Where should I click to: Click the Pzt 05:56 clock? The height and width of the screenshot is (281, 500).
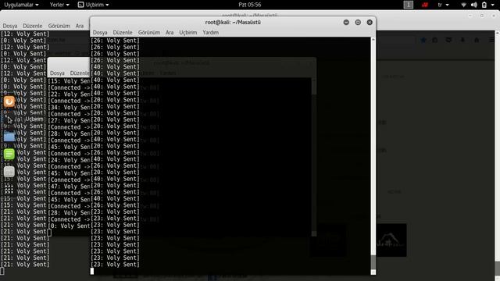coord(250,5)
